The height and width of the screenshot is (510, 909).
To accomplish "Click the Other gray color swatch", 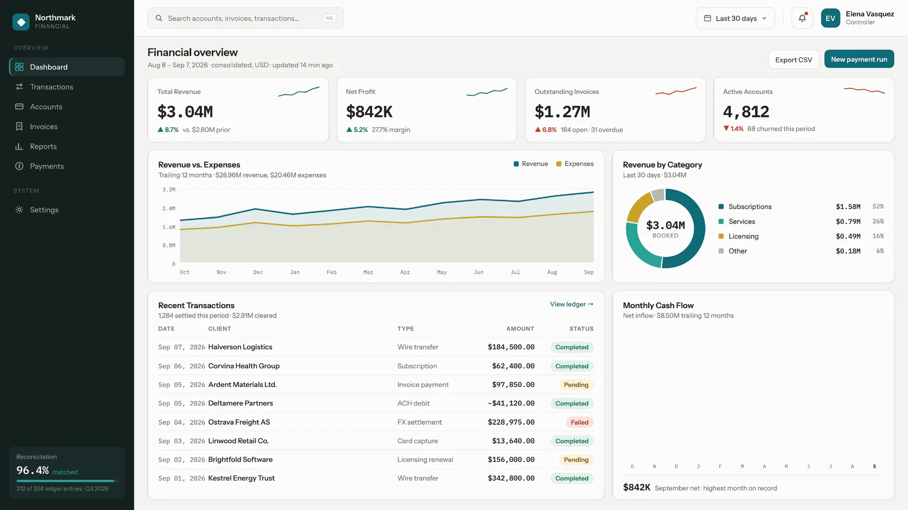I will 721,251.
